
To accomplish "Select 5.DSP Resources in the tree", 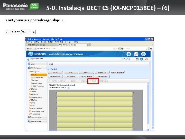I will point(37,86).
